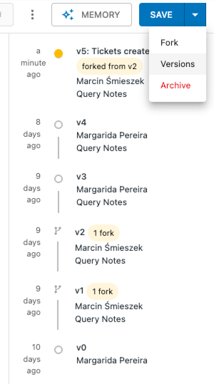This screenshot has width=214, height=384.
Task: Click the sparkle icon in Memory button
Action: (68, 15)
